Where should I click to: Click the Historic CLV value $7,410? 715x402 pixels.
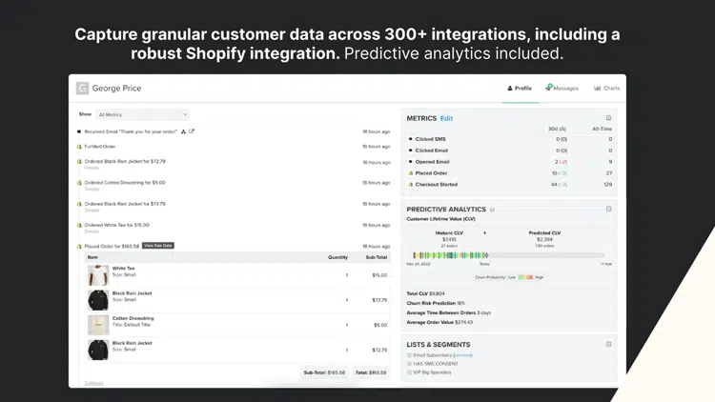[449, 239]
